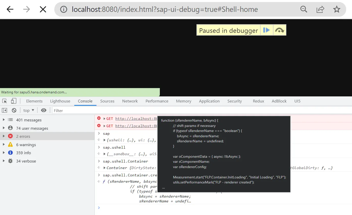Click the browser address bar URL
Screen dimensions: 352x215
[165, 10]
